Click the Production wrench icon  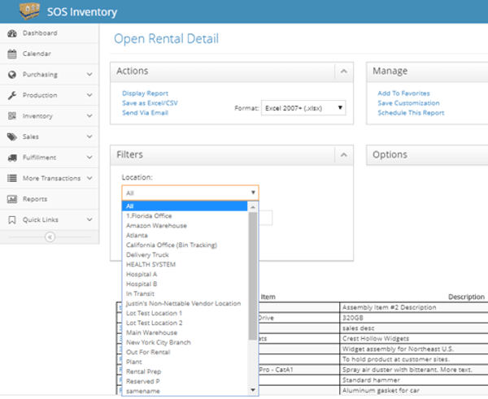click(12, 95)
